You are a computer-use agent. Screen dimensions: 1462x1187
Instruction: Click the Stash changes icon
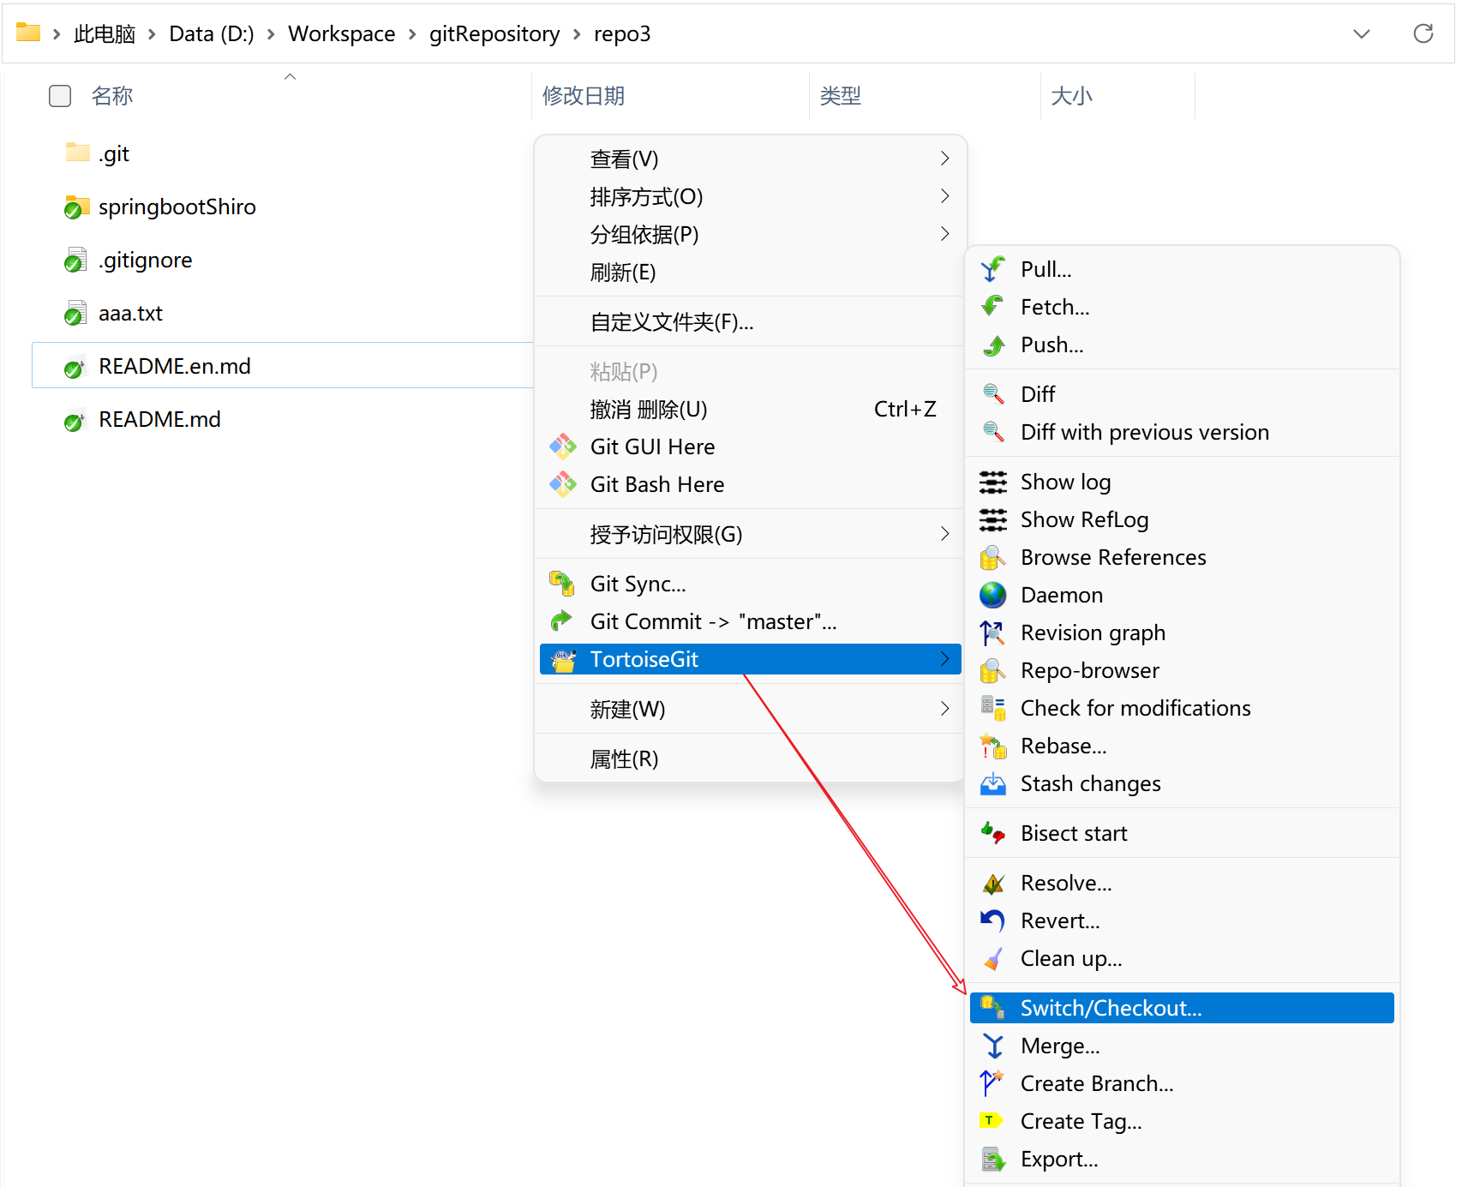[x=992, y=784]
